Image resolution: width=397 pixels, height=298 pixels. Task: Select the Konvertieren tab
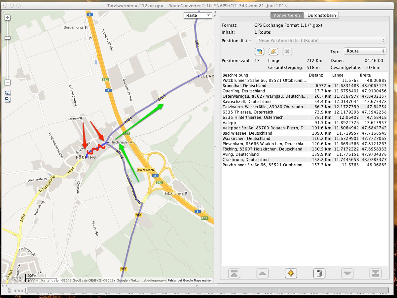pyautogui.click(x=287, y=16)
